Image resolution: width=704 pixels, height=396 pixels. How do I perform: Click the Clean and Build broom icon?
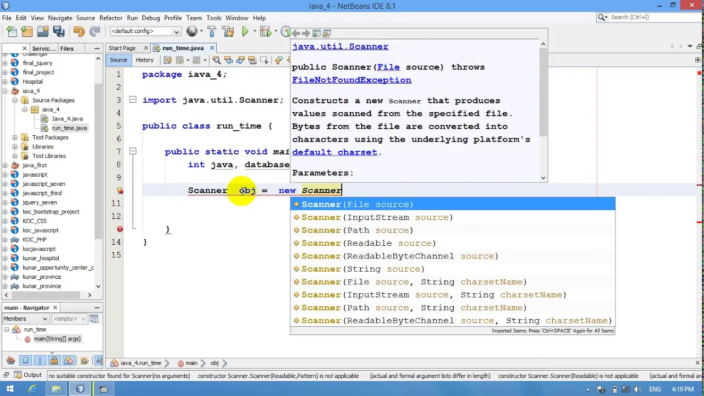pos(228,31)
